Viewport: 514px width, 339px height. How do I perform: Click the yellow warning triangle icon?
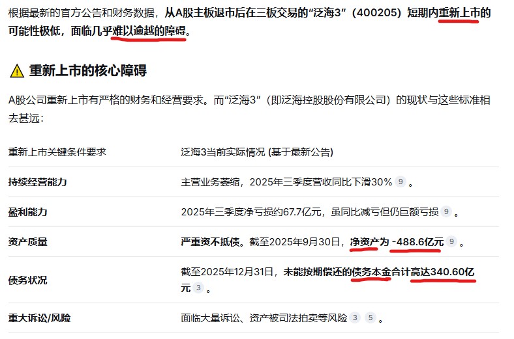pos(17,71)
